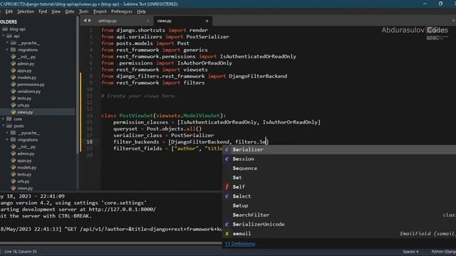Choose Serializer from autocomplete list
The image size is (456, 256).
pyautogui.click(x=339, y=150)
